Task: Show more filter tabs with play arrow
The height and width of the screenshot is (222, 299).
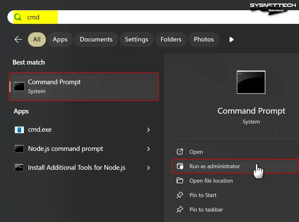Action: [x=231, y=40]
